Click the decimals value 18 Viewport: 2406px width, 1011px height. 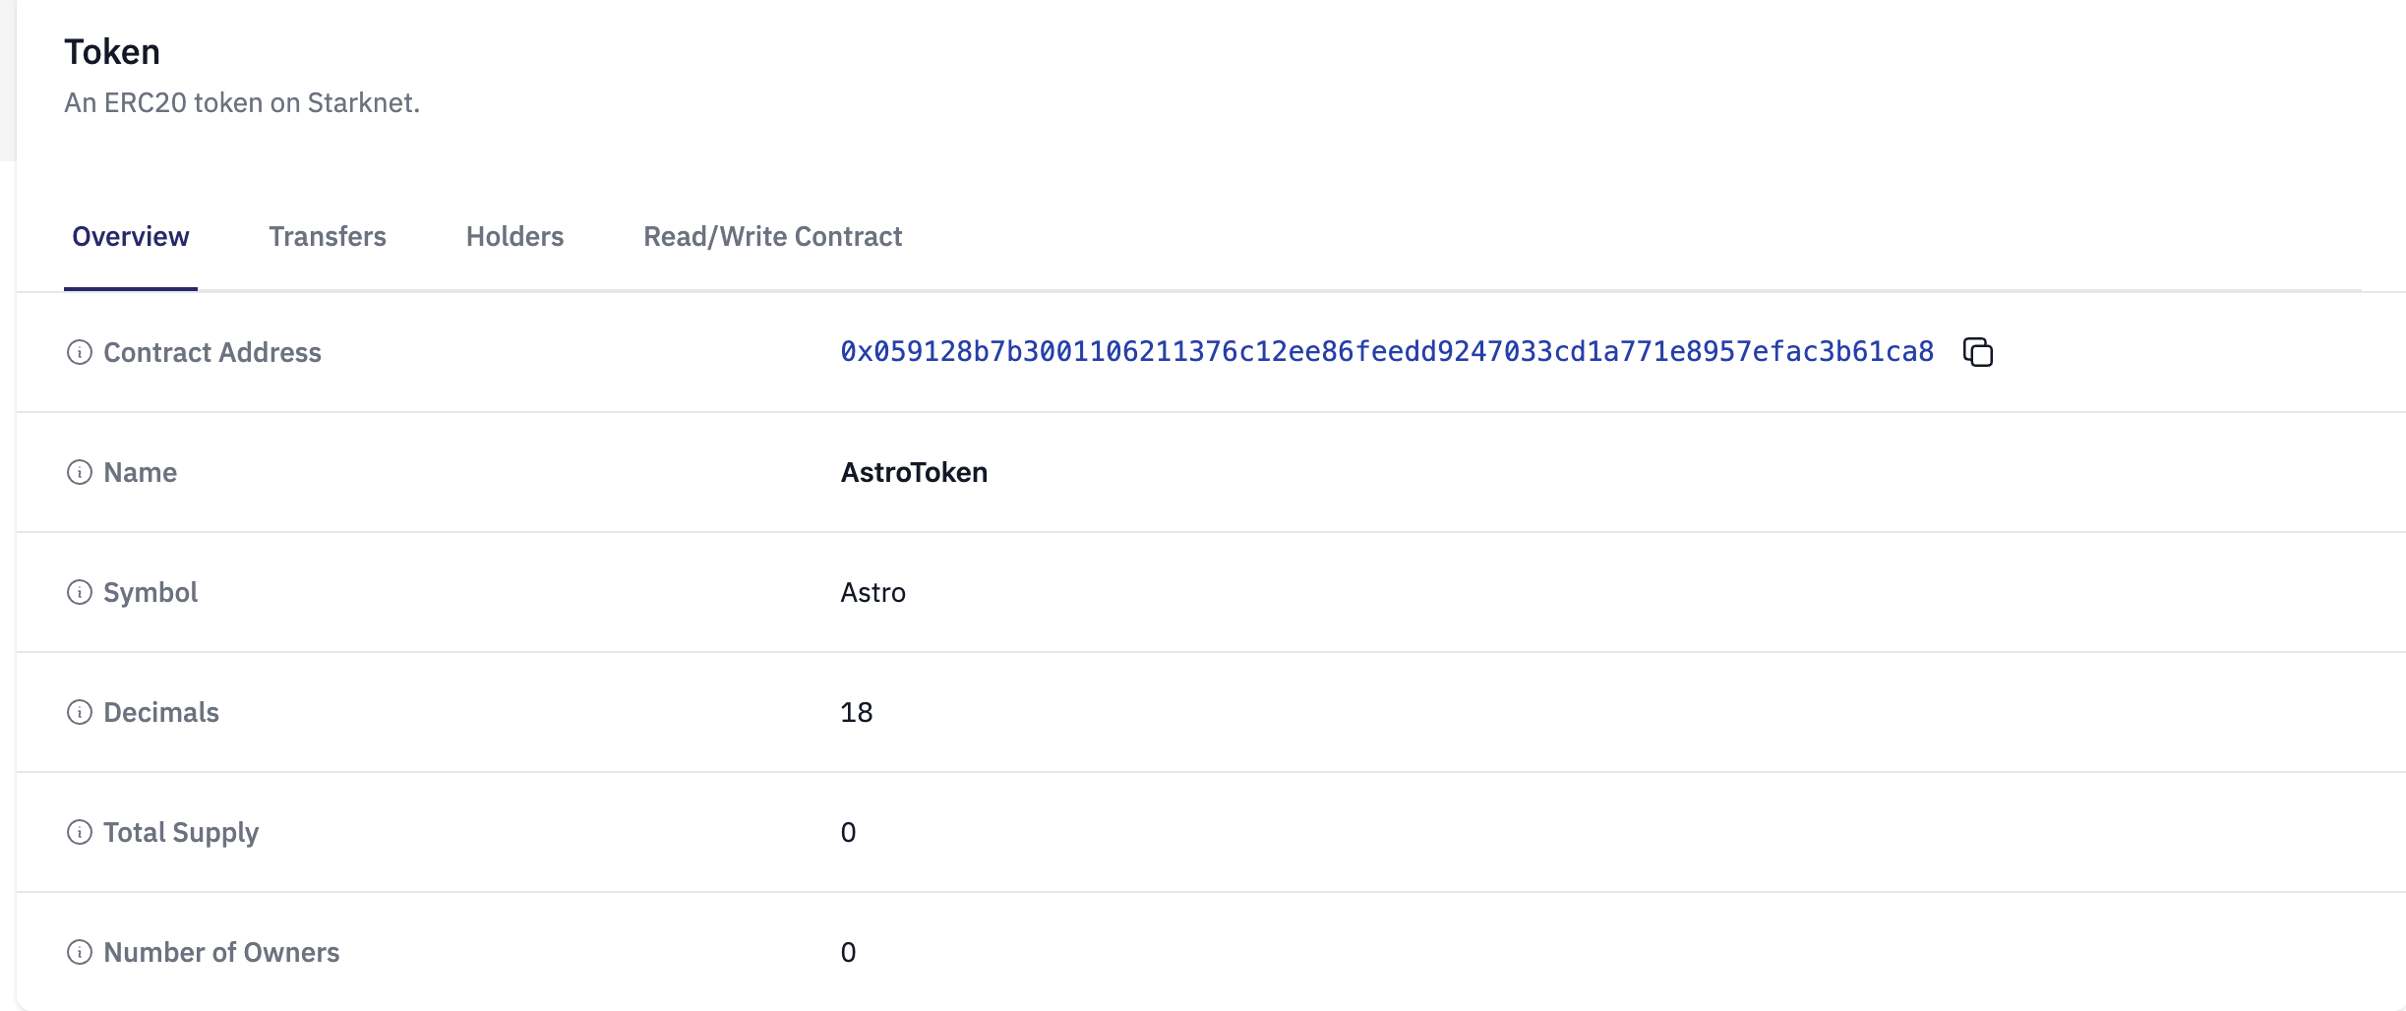point(856,712)
